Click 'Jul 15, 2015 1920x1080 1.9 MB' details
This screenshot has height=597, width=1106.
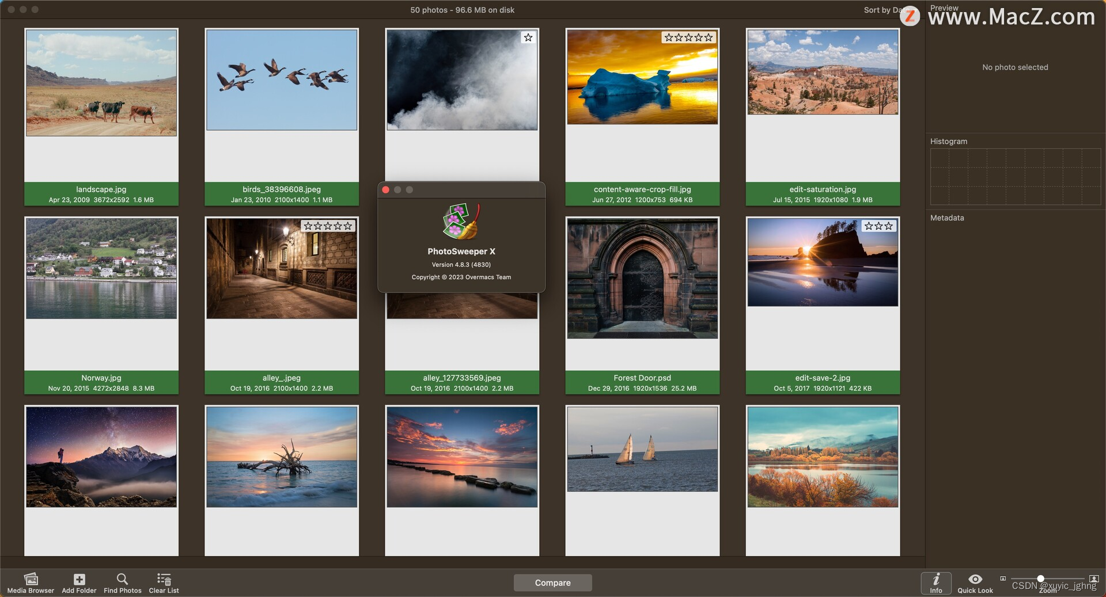pyautogui.click(x=823, y=200)
